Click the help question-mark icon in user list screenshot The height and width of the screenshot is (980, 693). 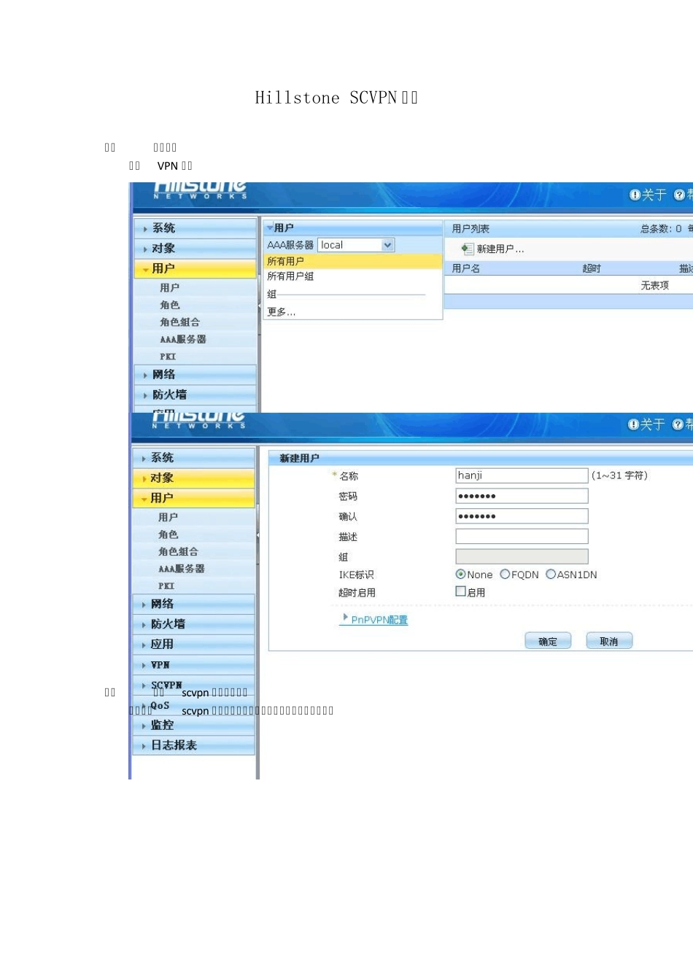679,195
